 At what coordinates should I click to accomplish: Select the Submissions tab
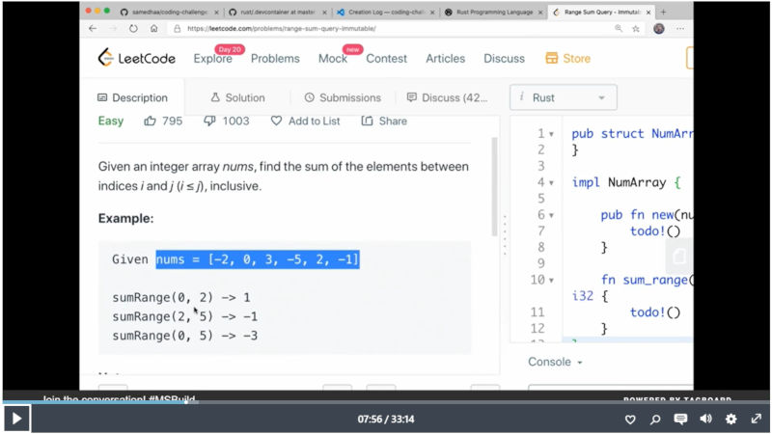click(343, 97)
